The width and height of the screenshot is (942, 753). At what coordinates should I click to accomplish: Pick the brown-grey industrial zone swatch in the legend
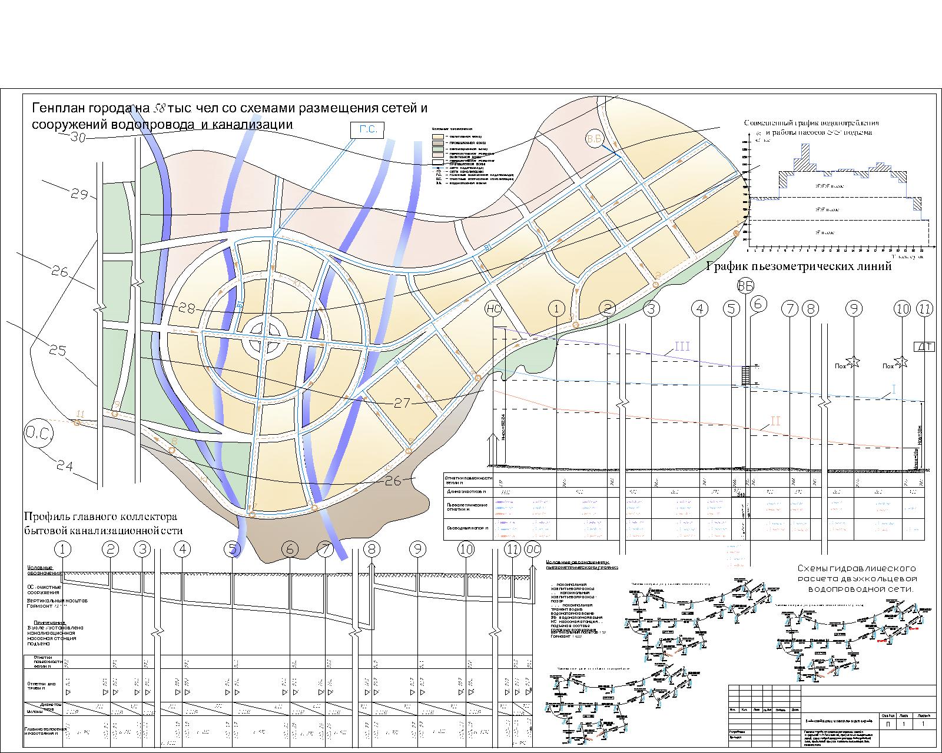(437, 143)
